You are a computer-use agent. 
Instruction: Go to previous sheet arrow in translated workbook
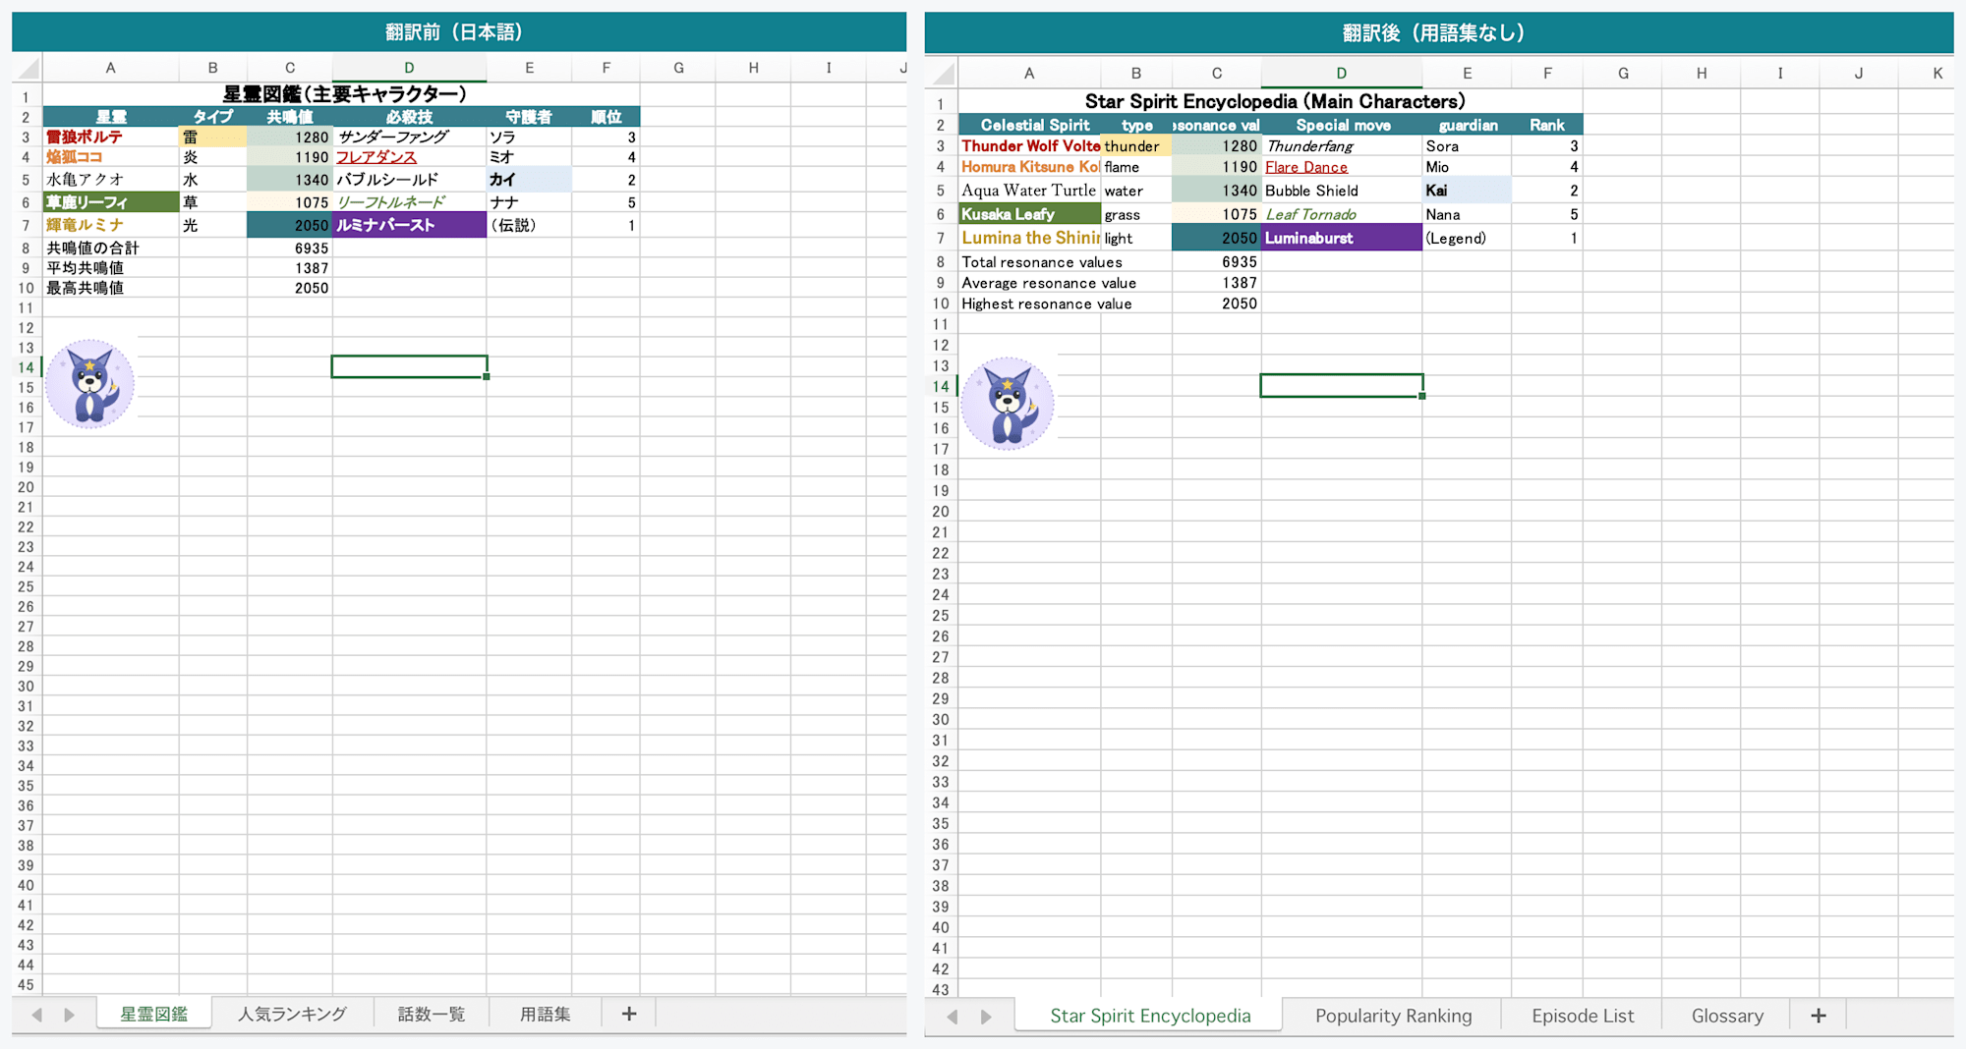[x=952, y=1017]
